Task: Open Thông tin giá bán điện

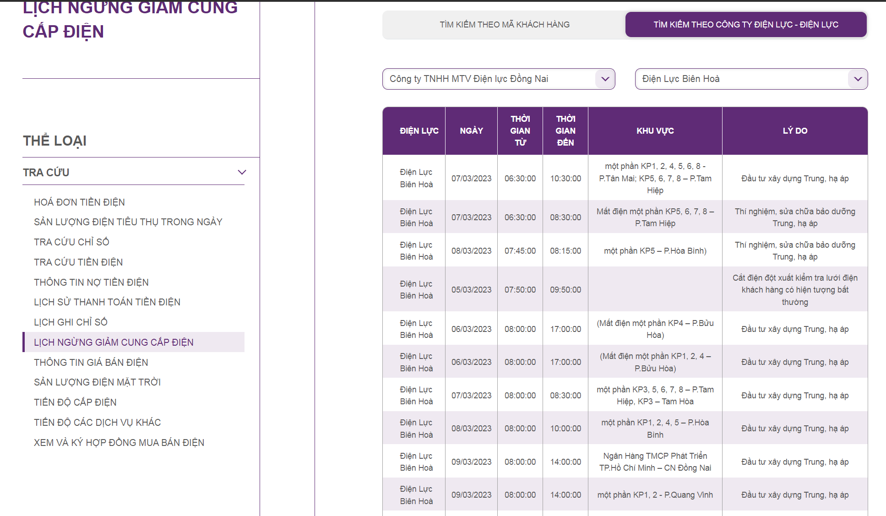Action: [x=91, y=362]
